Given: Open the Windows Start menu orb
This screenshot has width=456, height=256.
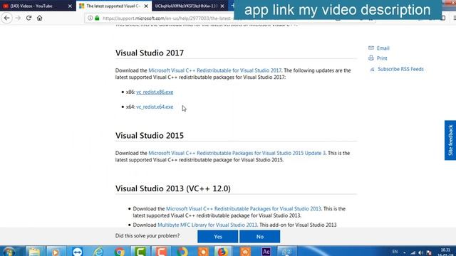Looking at the screenshot, I should tap(9, 251).
